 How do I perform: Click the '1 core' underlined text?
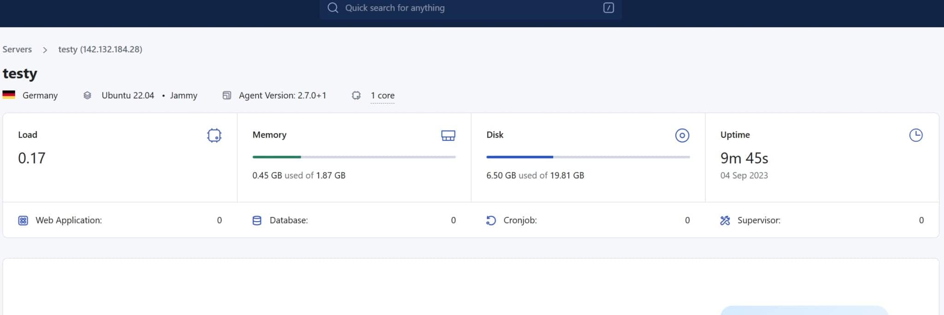[382, 95]
